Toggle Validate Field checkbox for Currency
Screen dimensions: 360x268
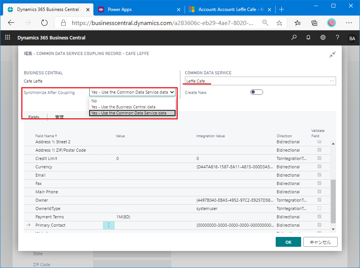[x=319, y=166]
